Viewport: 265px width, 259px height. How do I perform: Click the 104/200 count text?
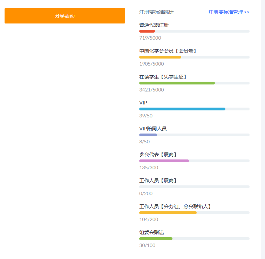(x=149, y=219)
